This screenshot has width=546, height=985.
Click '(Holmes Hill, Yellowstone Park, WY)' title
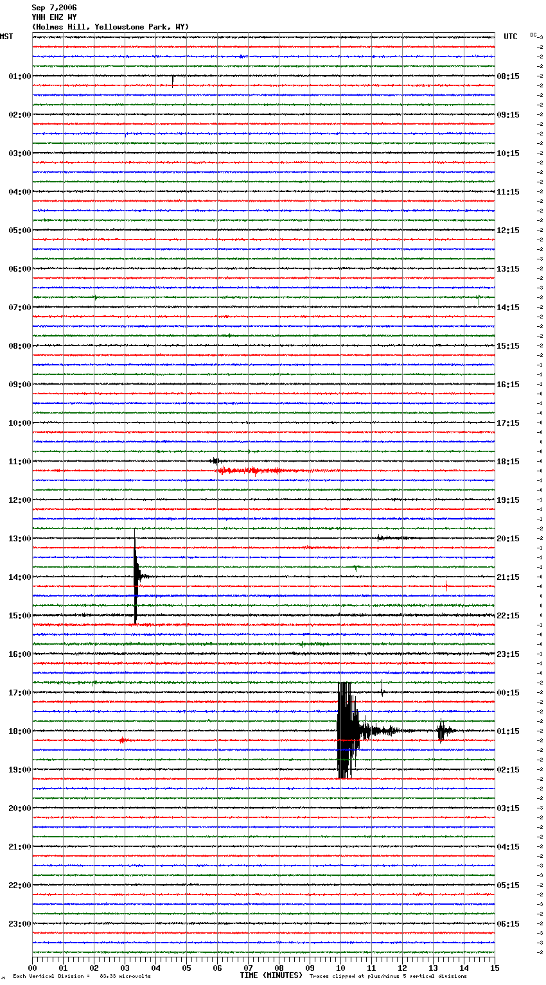click(110, 27)
